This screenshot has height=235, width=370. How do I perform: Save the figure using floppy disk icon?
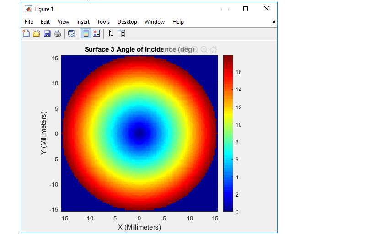tap(47, 33)
